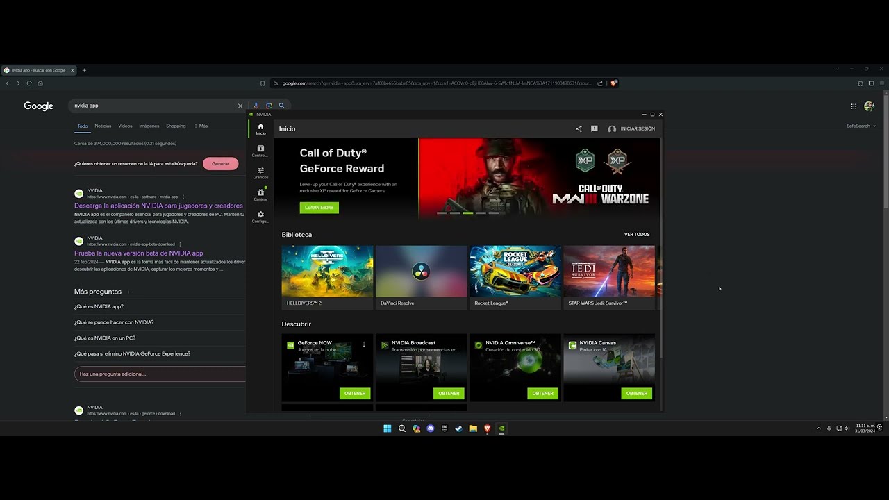Image resolution: width=889 pixels, height=500 pixels.
Task: Click the share icon in NVIDIA header
Action: coord(579,128)
